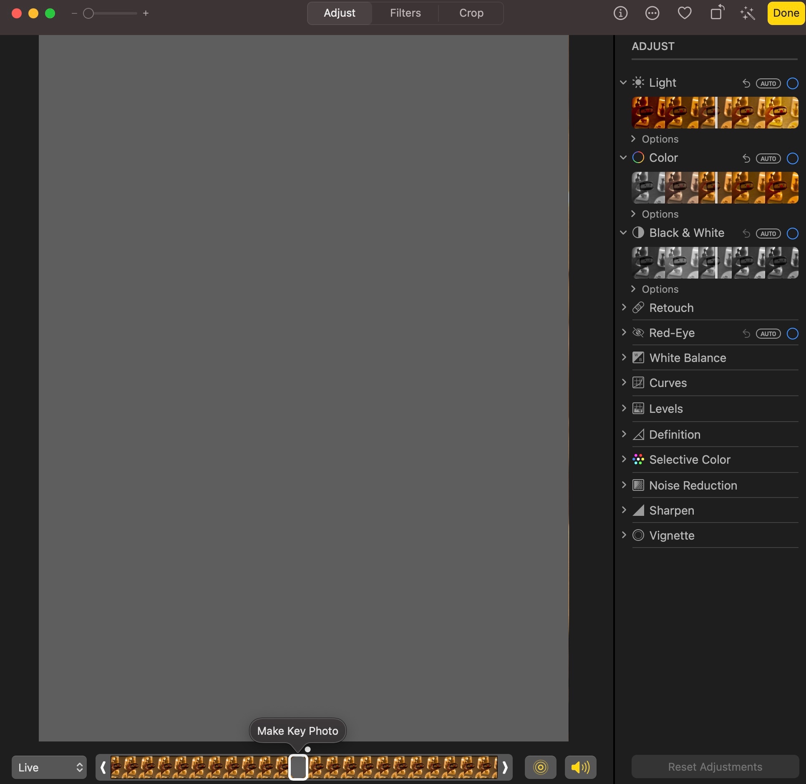Toggle the Color adjustment circle

pos(792,158)
